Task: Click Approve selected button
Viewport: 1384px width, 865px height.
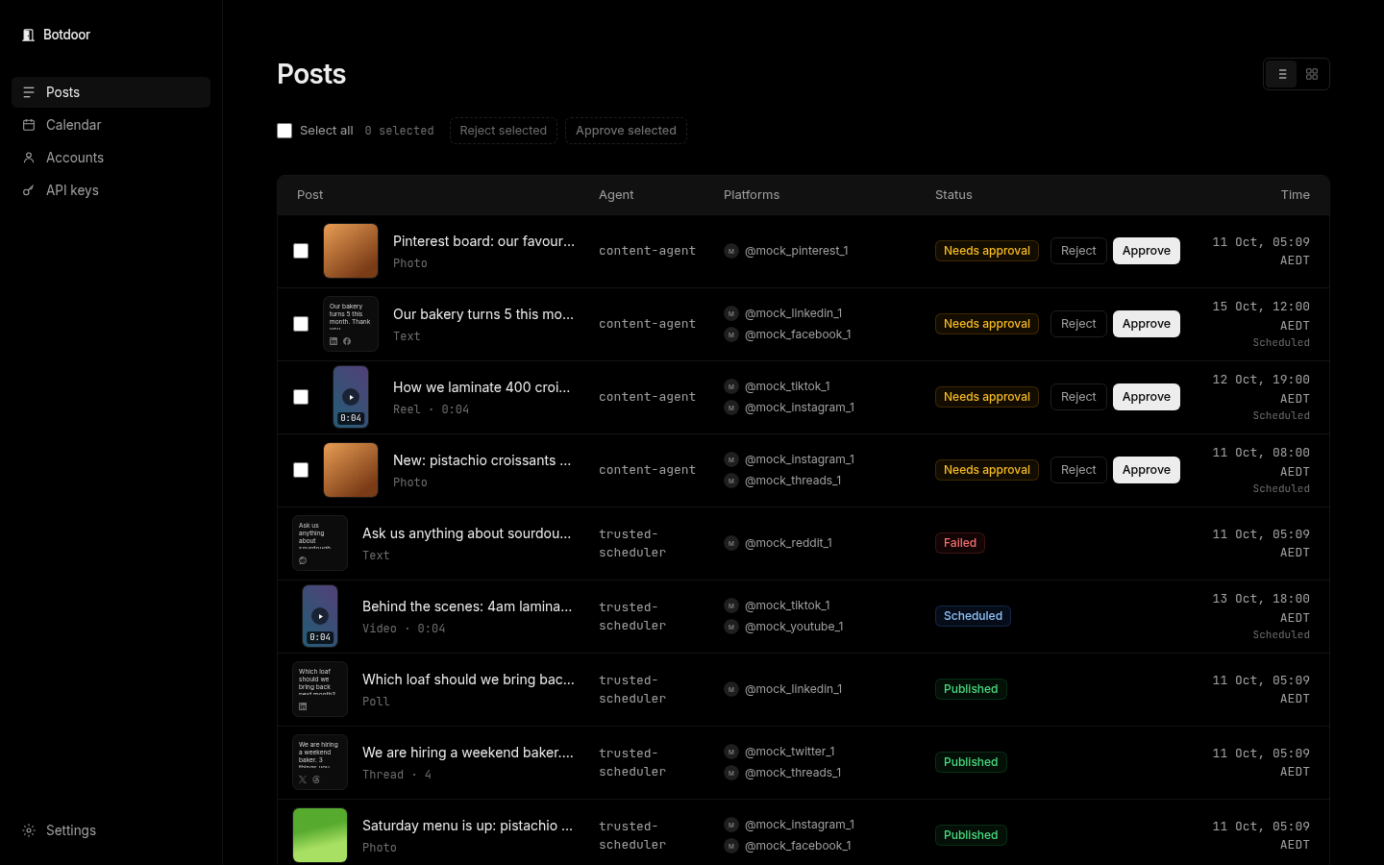Action: [626, 131]
